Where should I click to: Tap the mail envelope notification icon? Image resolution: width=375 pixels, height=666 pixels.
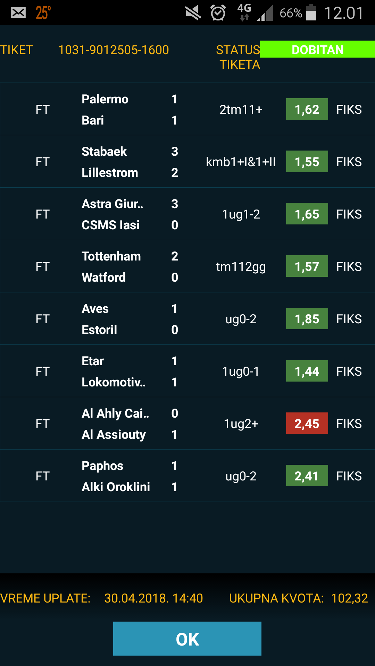(18, 13)
